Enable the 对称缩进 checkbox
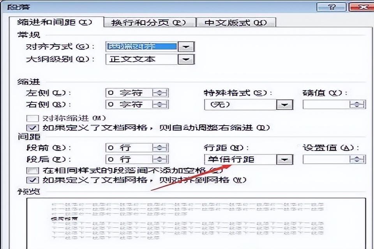Viewport: 374px width, 249px height. pyautogui.click(x=32, y=118)
